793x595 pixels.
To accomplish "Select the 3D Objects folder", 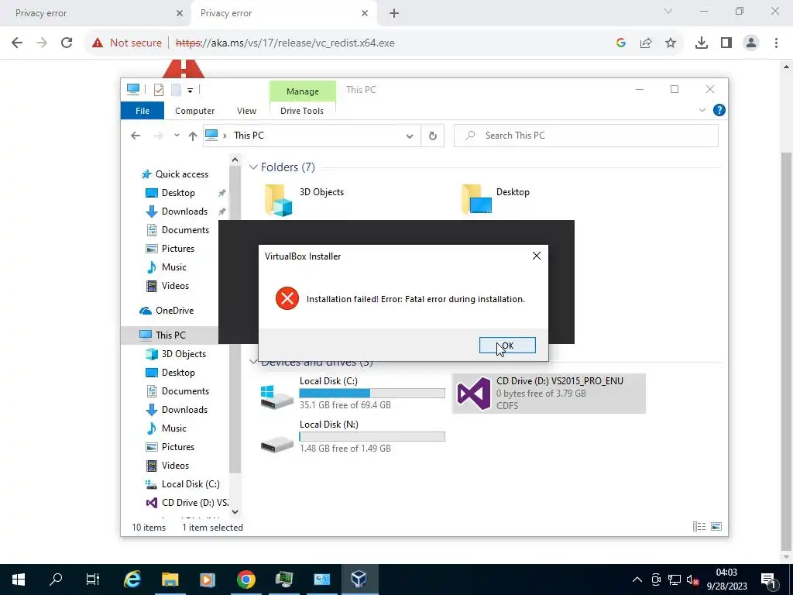I will 304,200.
